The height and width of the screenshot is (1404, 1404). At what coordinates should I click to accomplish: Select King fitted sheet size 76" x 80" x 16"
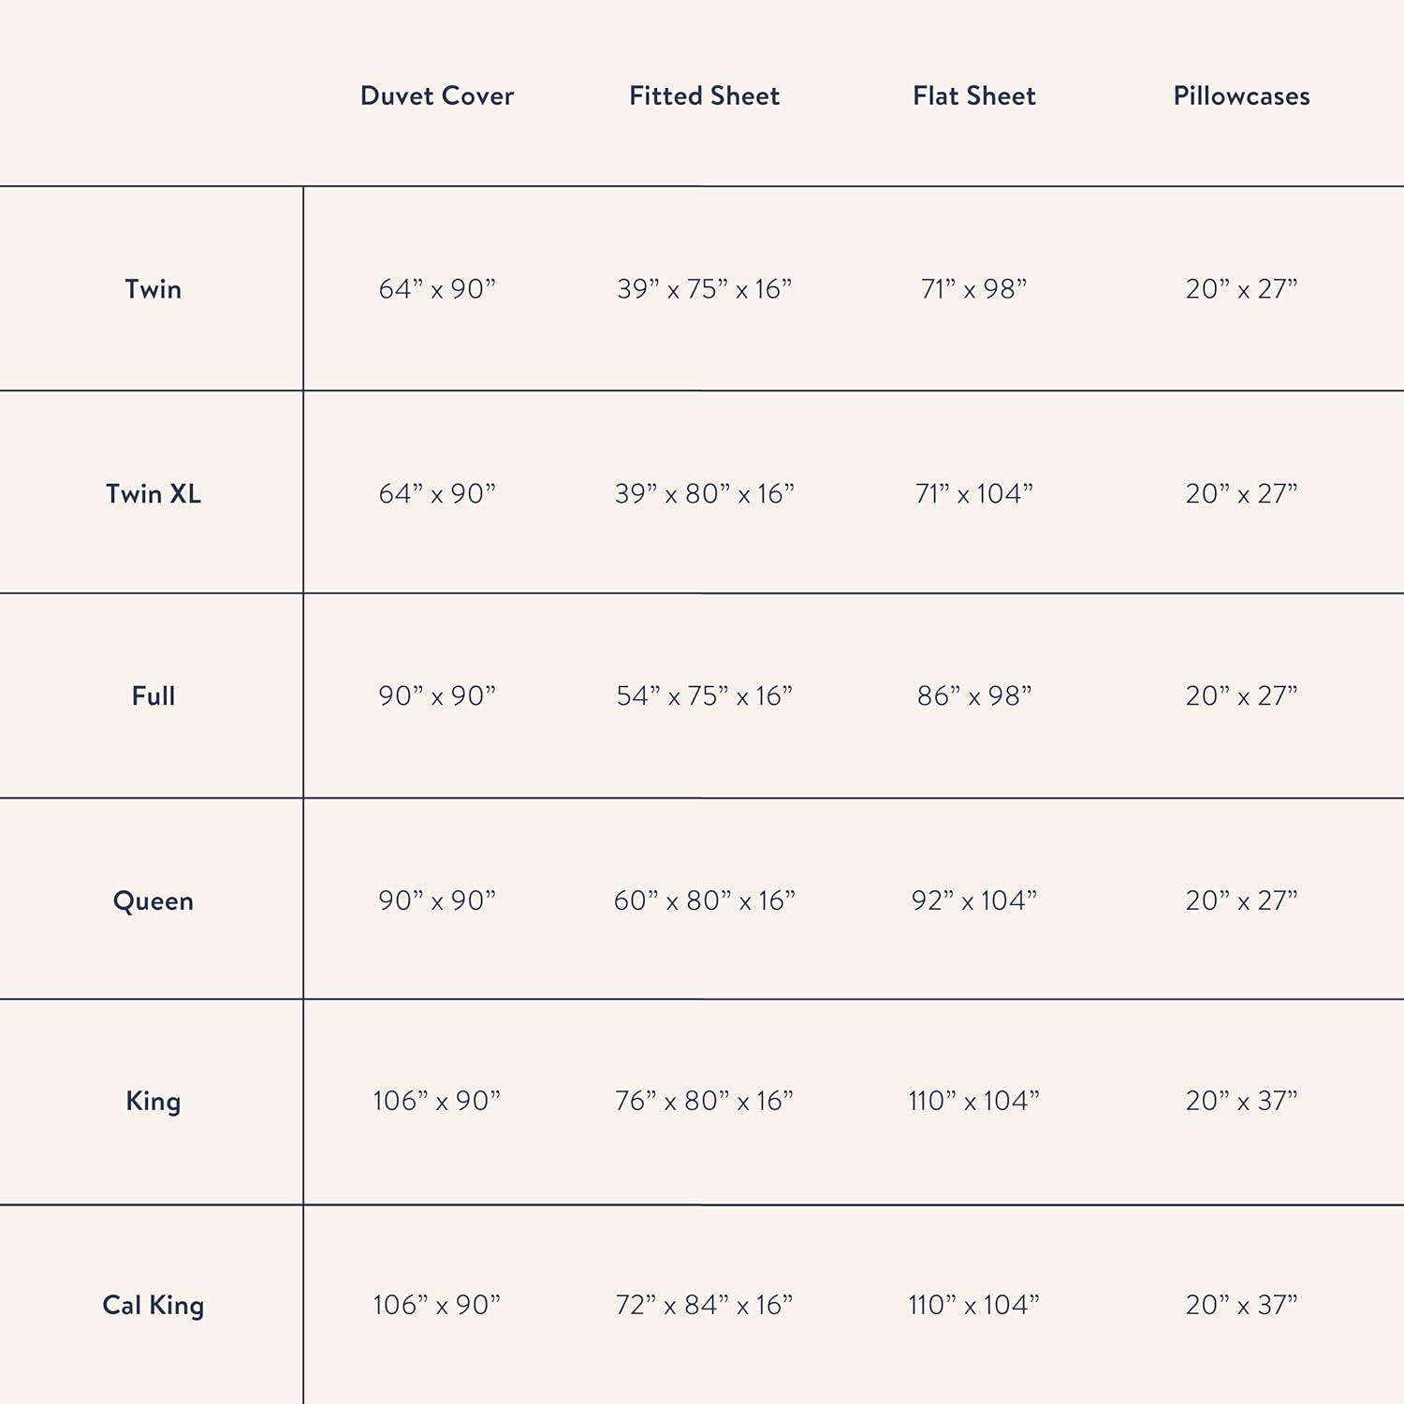(704, 1101)
